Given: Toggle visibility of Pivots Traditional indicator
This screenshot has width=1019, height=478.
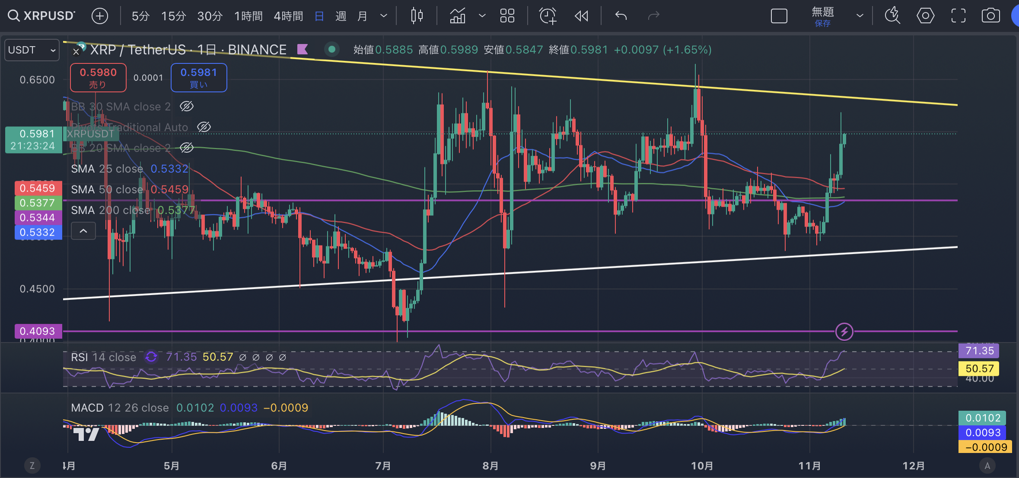Looking at the screenshot, I should click(204, 127).
